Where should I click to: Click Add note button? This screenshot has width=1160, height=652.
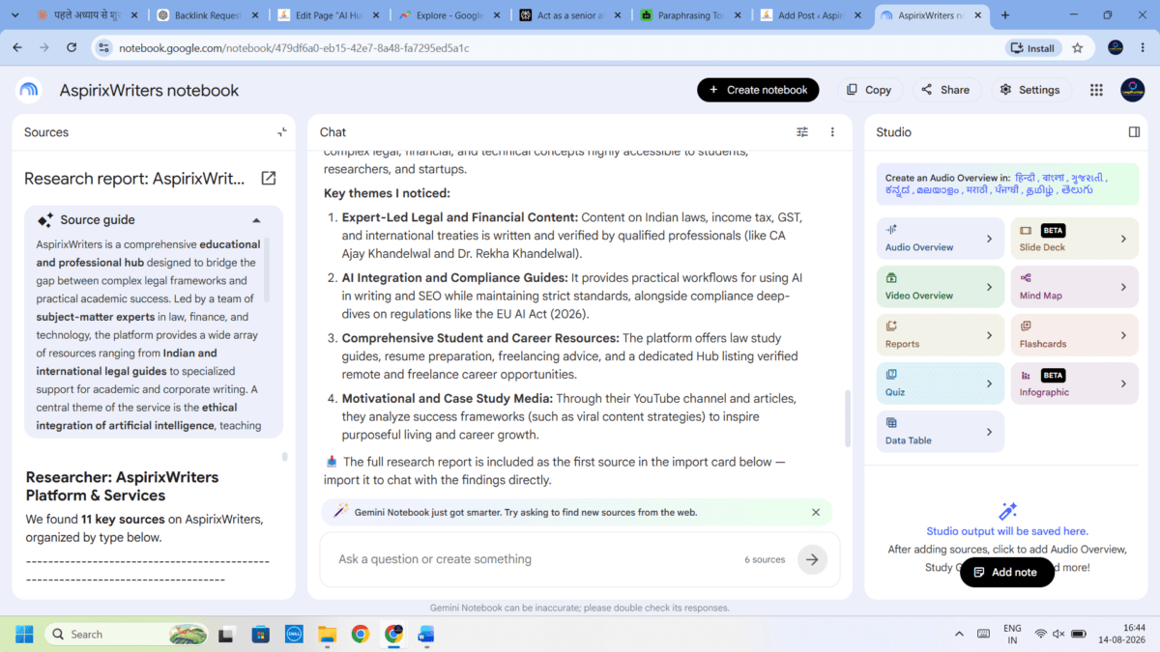pyautogui.click(x=1006, y=572)
